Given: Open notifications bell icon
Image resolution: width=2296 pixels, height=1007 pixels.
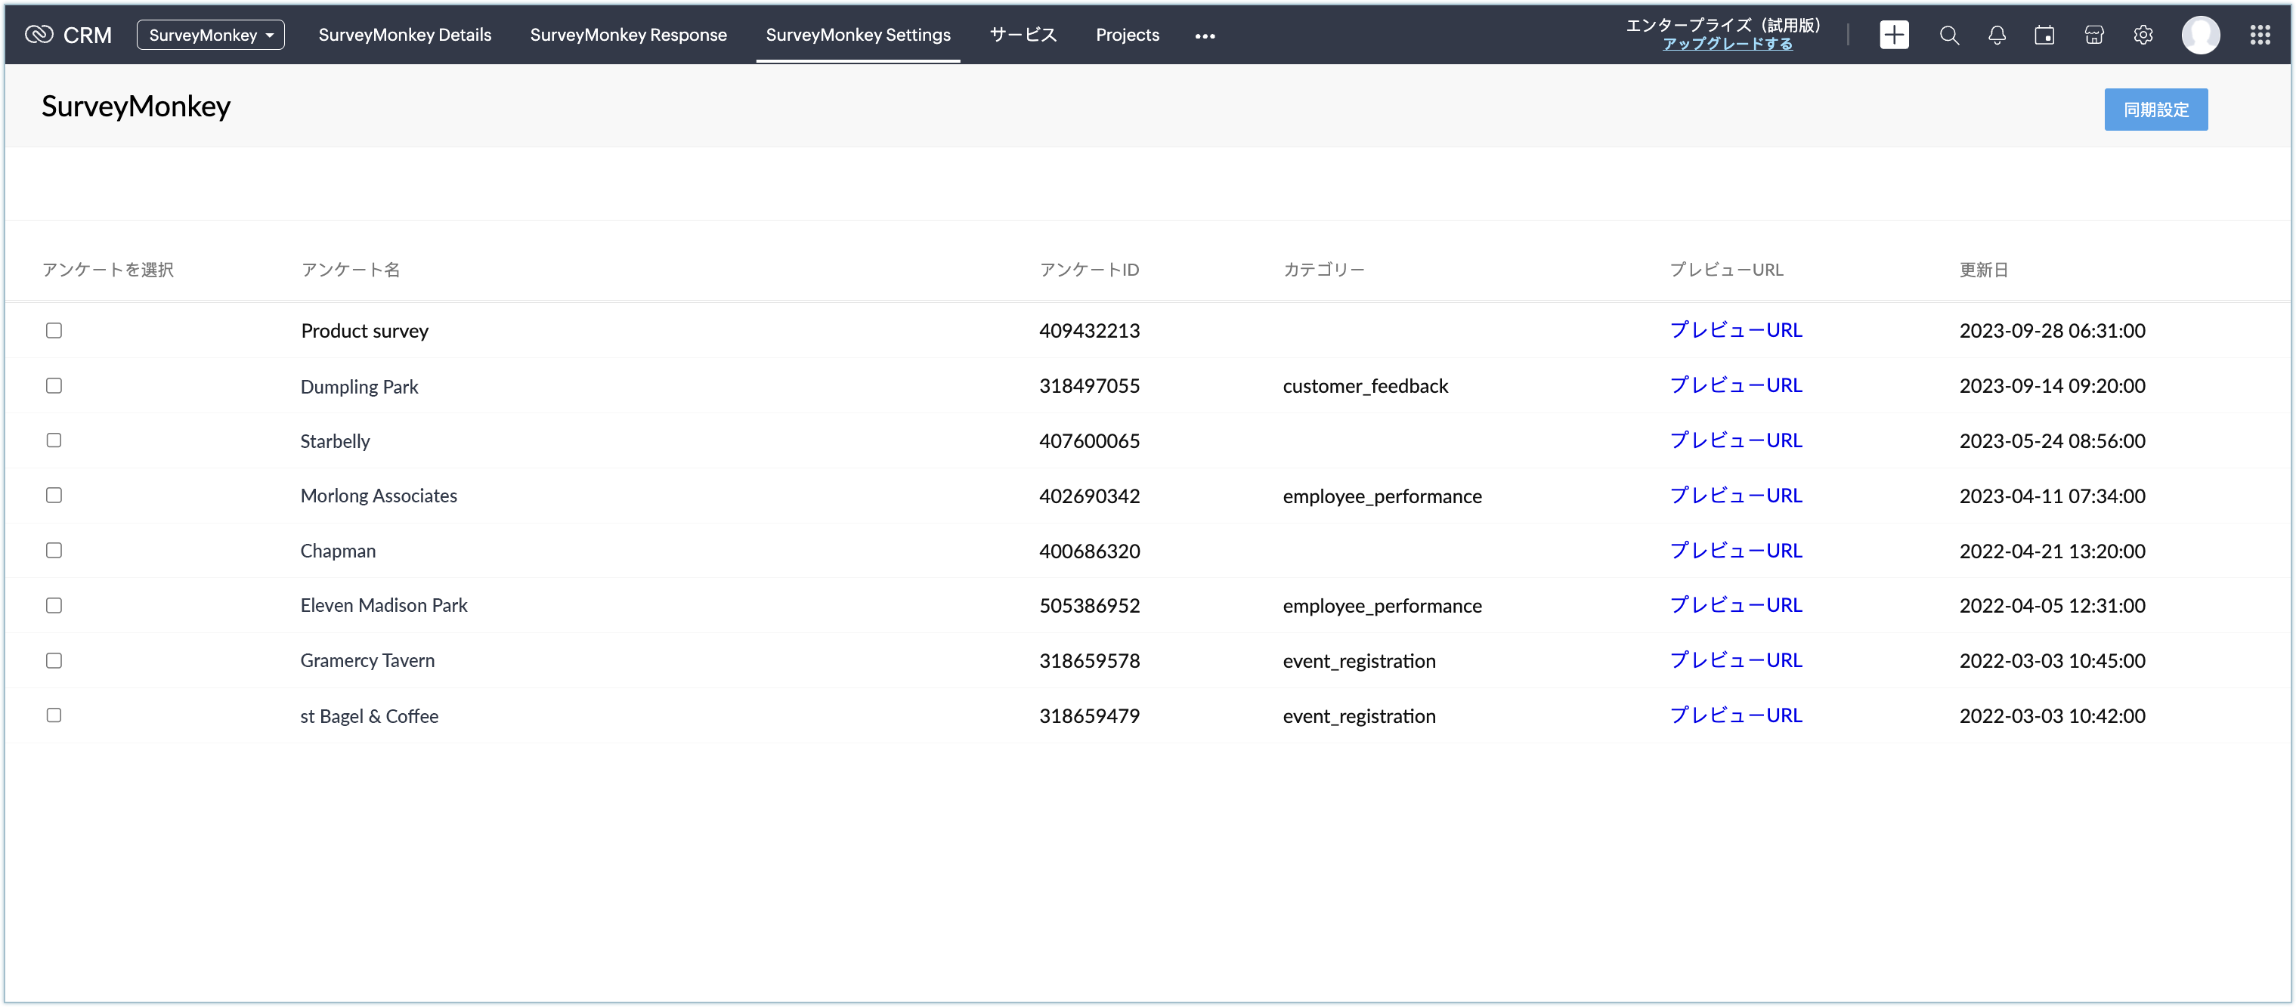Looking at the screenshot, I should coord(1997,35).
